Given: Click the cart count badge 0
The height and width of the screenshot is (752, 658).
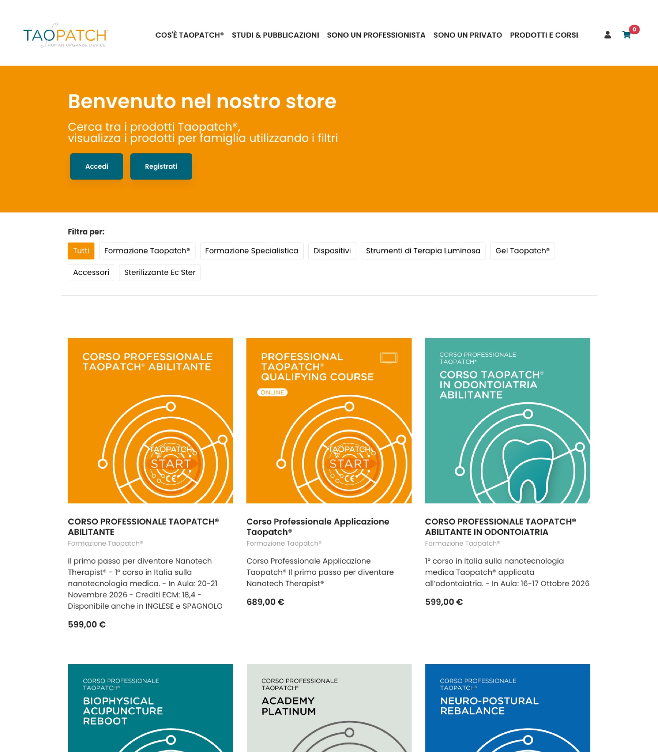Looking at the screenshot, I should point(634,29).
